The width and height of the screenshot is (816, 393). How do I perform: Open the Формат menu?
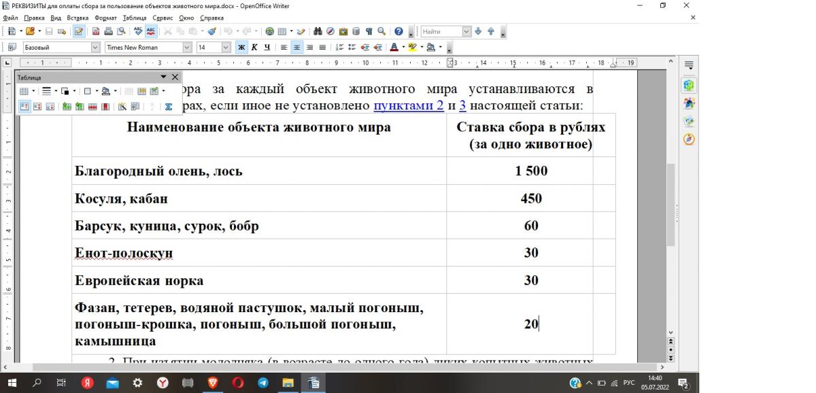pos(105,18)
